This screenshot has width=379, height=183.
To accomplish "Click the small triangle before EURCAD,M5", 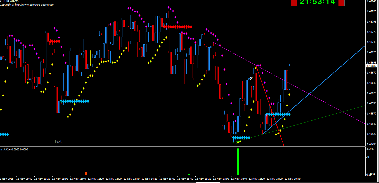I will tap(1, 1).
